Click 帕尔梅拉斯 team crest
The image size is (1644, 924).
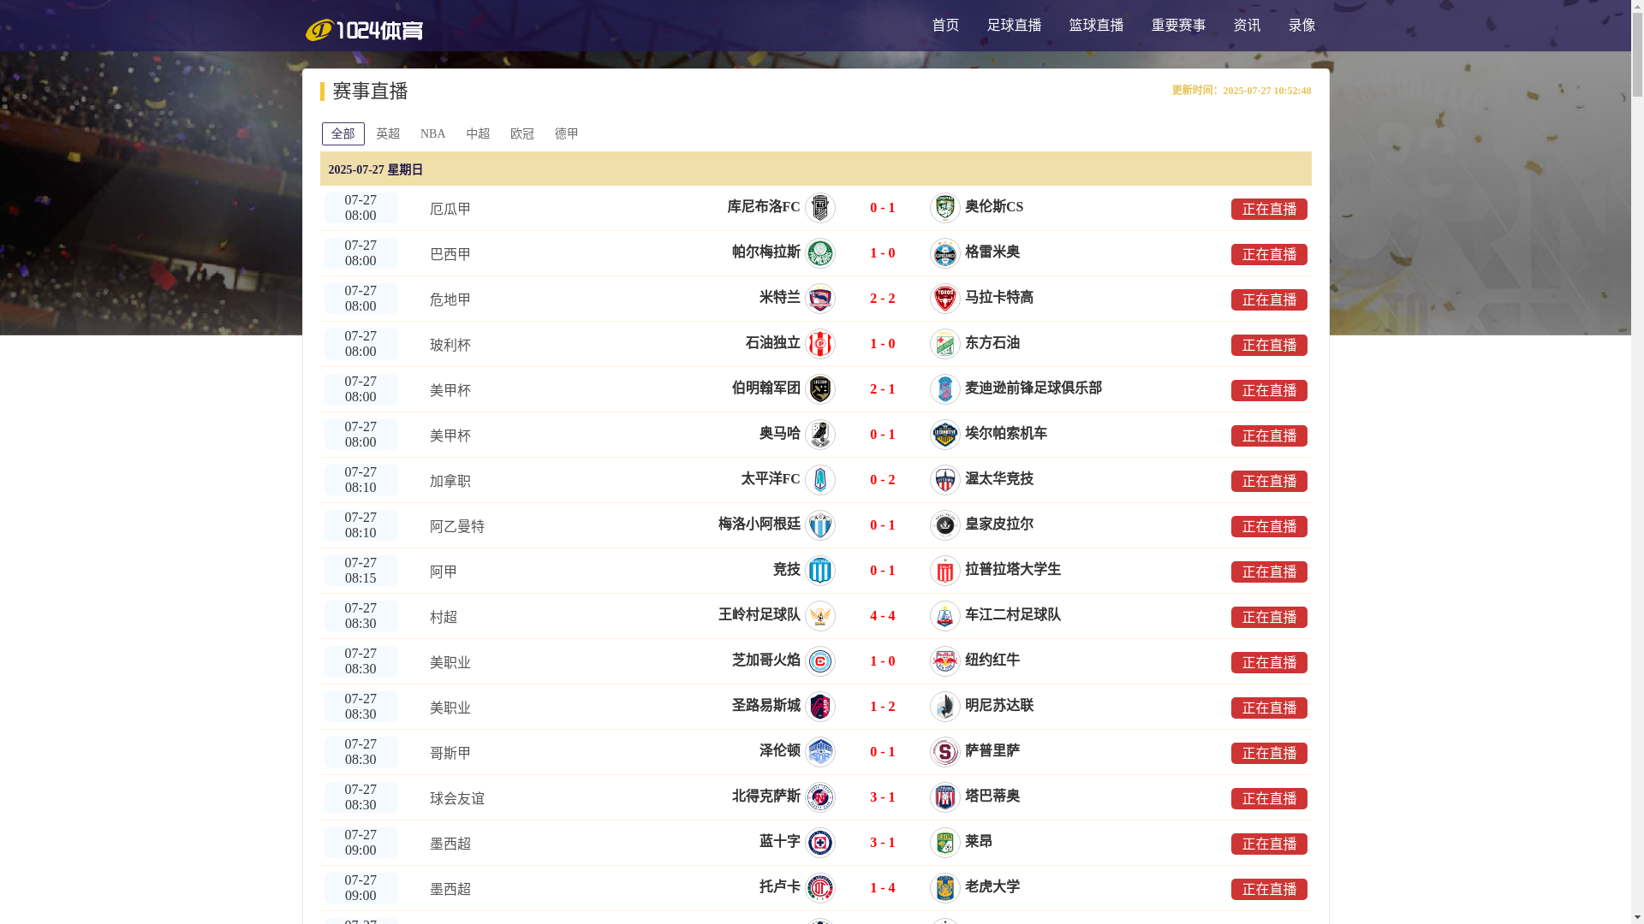pyautogui.click(x=820, y=253)
